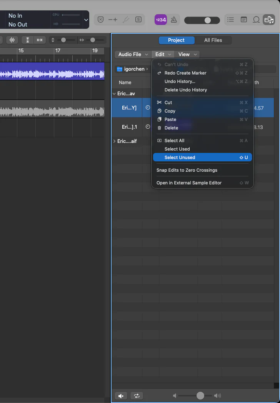This screenshot has width=280, height=403.
Task: Click the Replace mode X icon
Action: coord(101,20)
